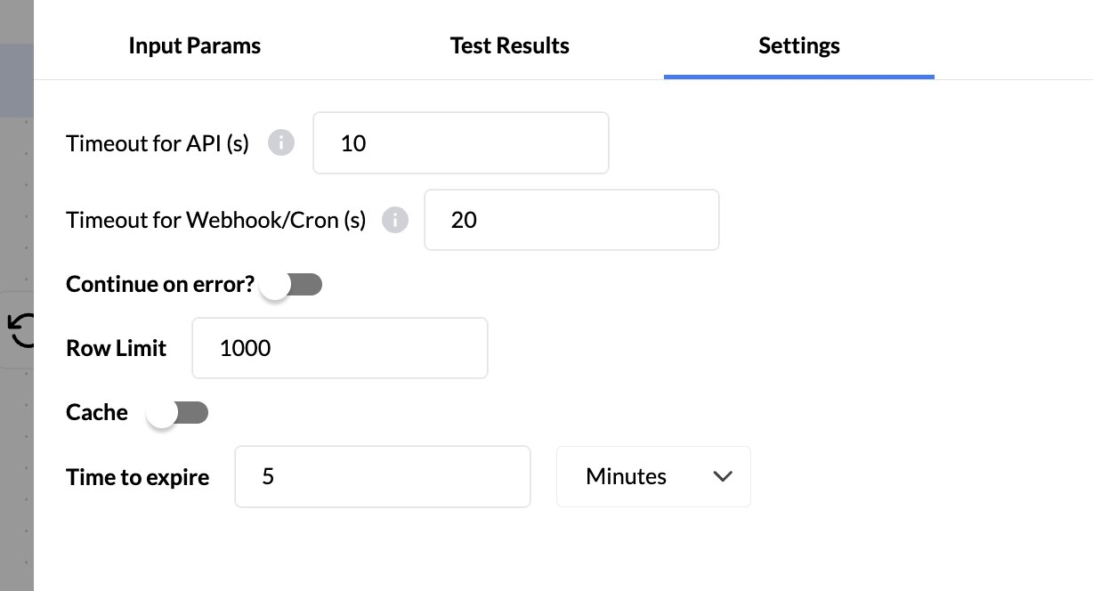Image resolution: width=1093 pixels, height=591 pixels.
Task: Click the info icon beside Timeout for Webhook/Cron
Action: pyautogui.click(x=394, y=220)
